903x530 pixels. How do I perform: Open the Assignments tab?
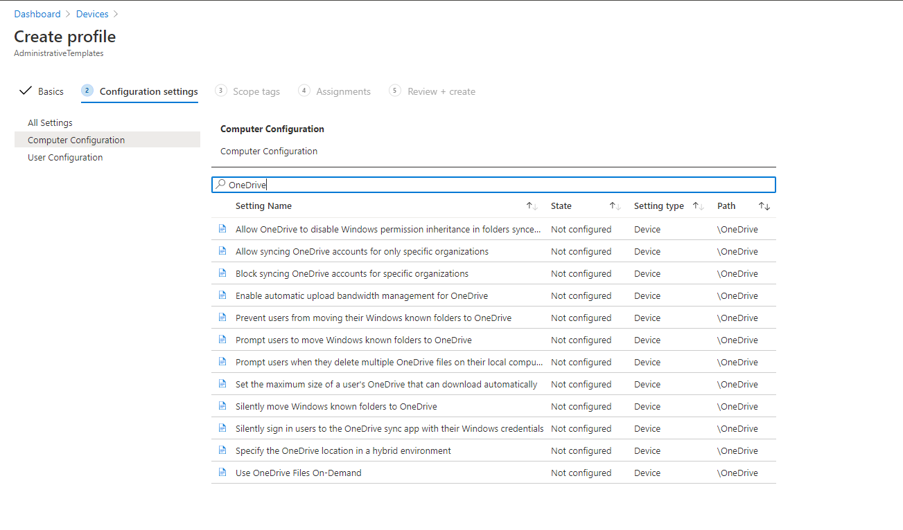tap(343, 91)
